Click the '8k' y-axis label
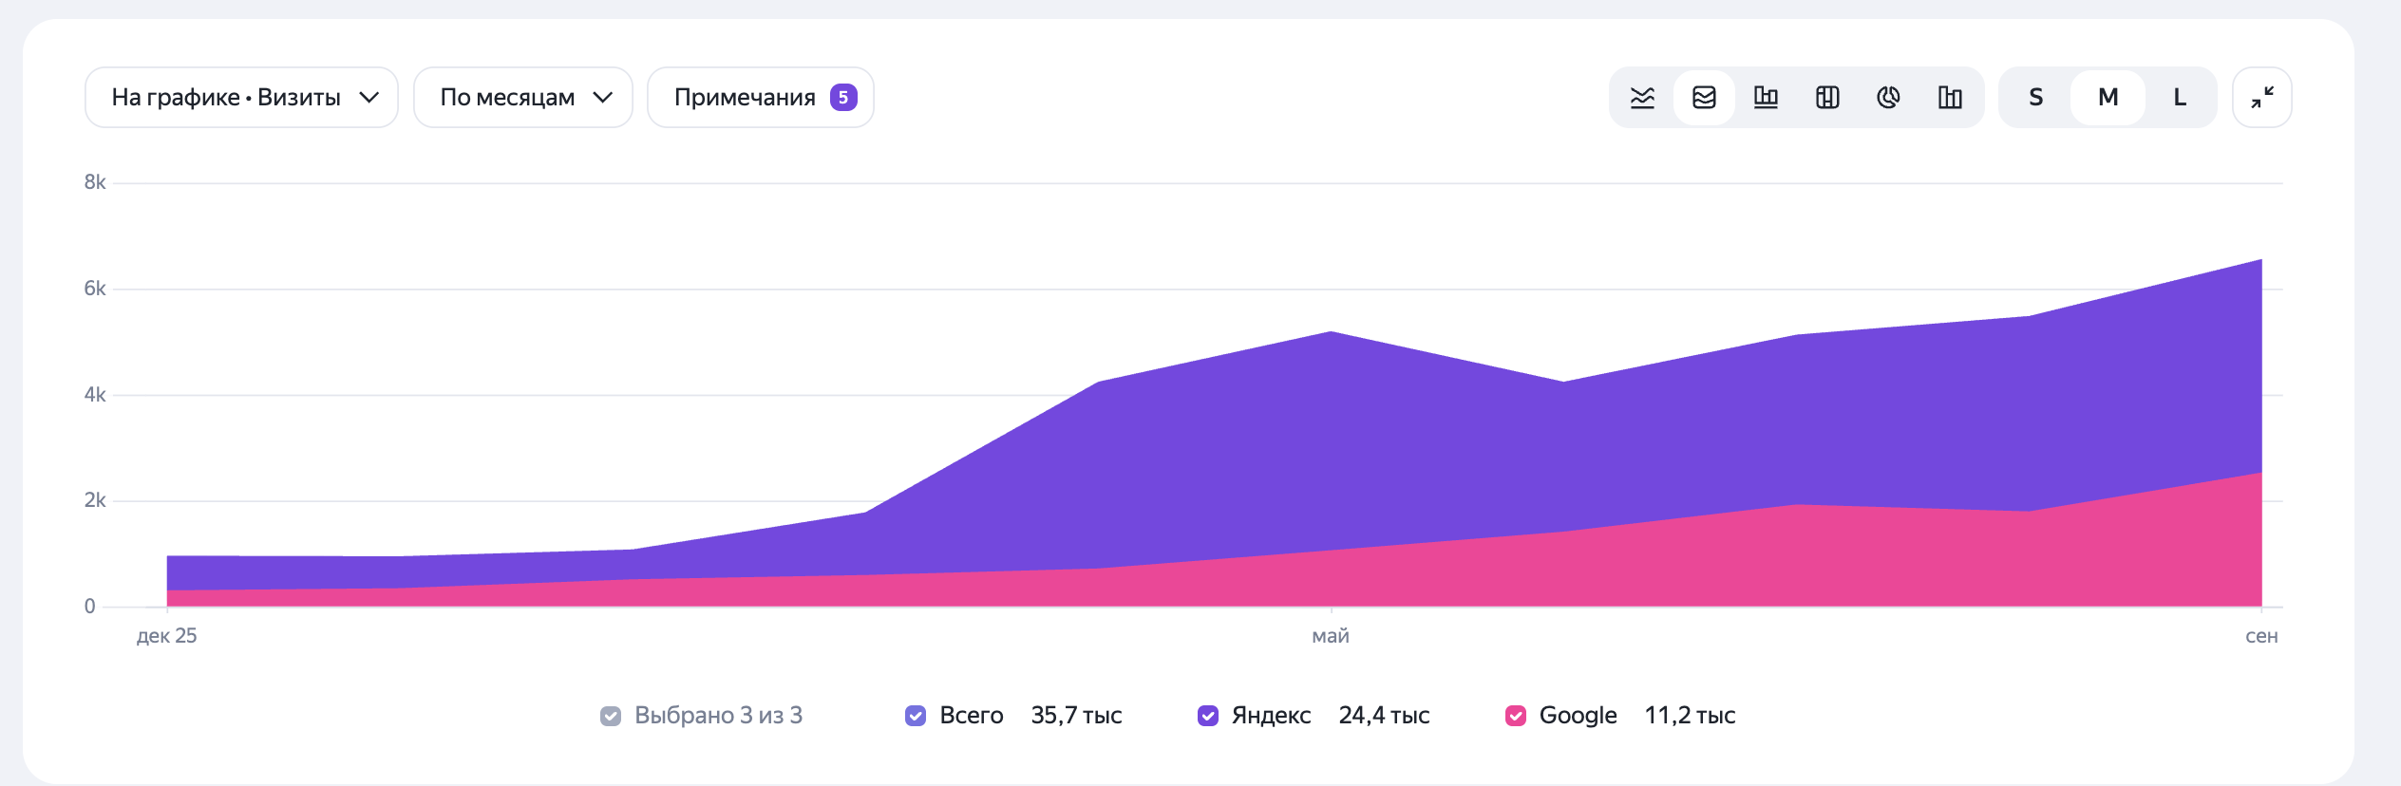The height and width of the screenshot is (786, 2401). (x=95, y=182)
